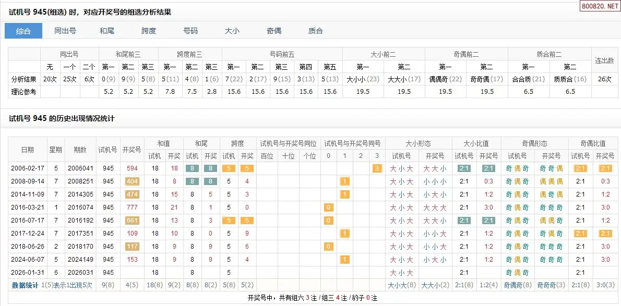This screenshot has width=621, height=306.
Task: Click draw number 594 in the table
Action: coord(132,168)
